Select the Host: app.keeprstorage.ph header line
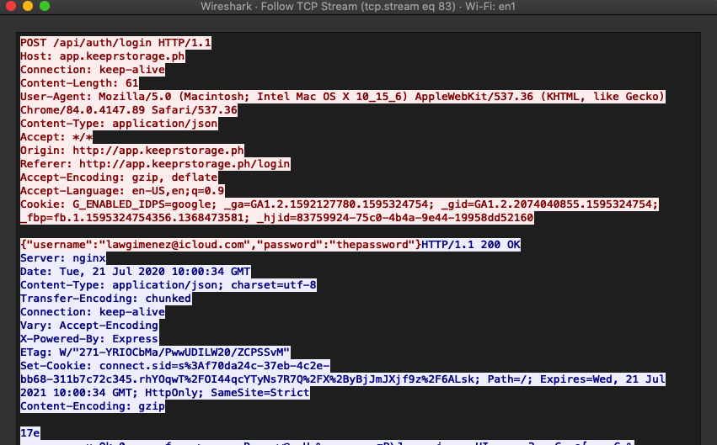This screenshot has width=717, height=445. pos(101,56)
